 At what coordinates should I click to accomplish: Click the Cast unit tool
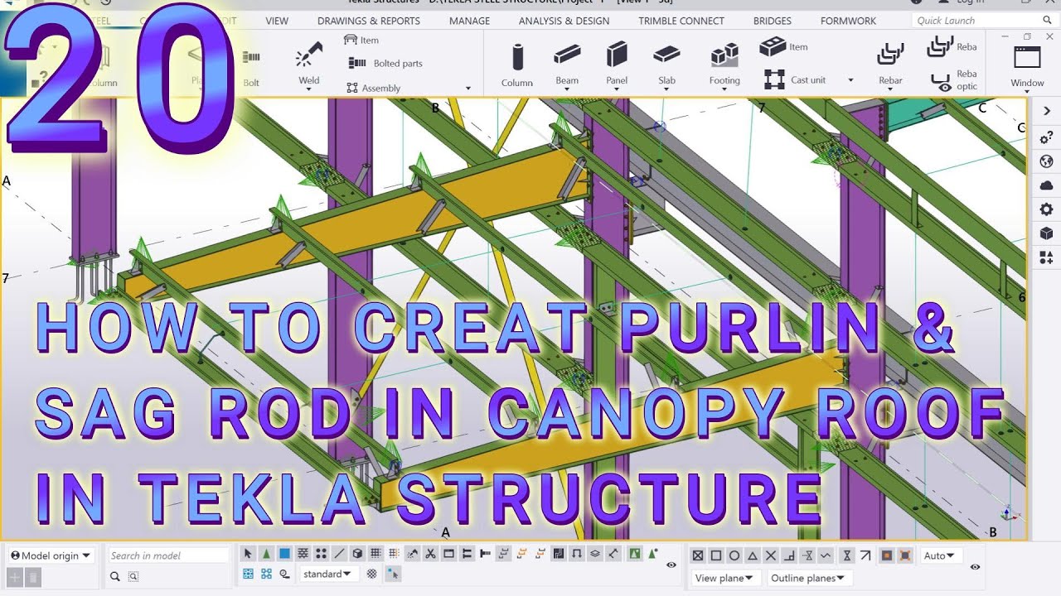coord(796,80)
